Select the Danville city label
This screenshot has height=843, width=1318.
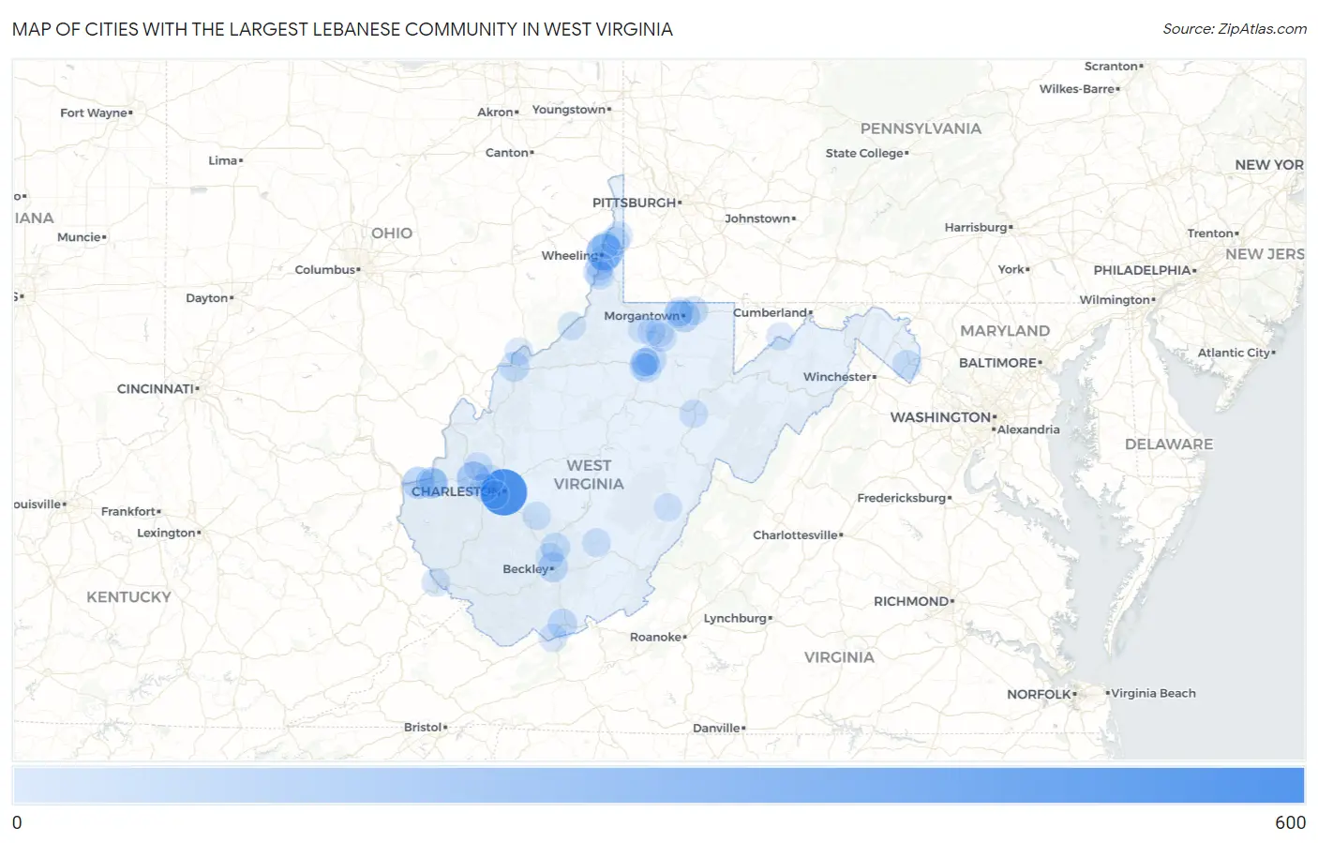click(716, 729)
